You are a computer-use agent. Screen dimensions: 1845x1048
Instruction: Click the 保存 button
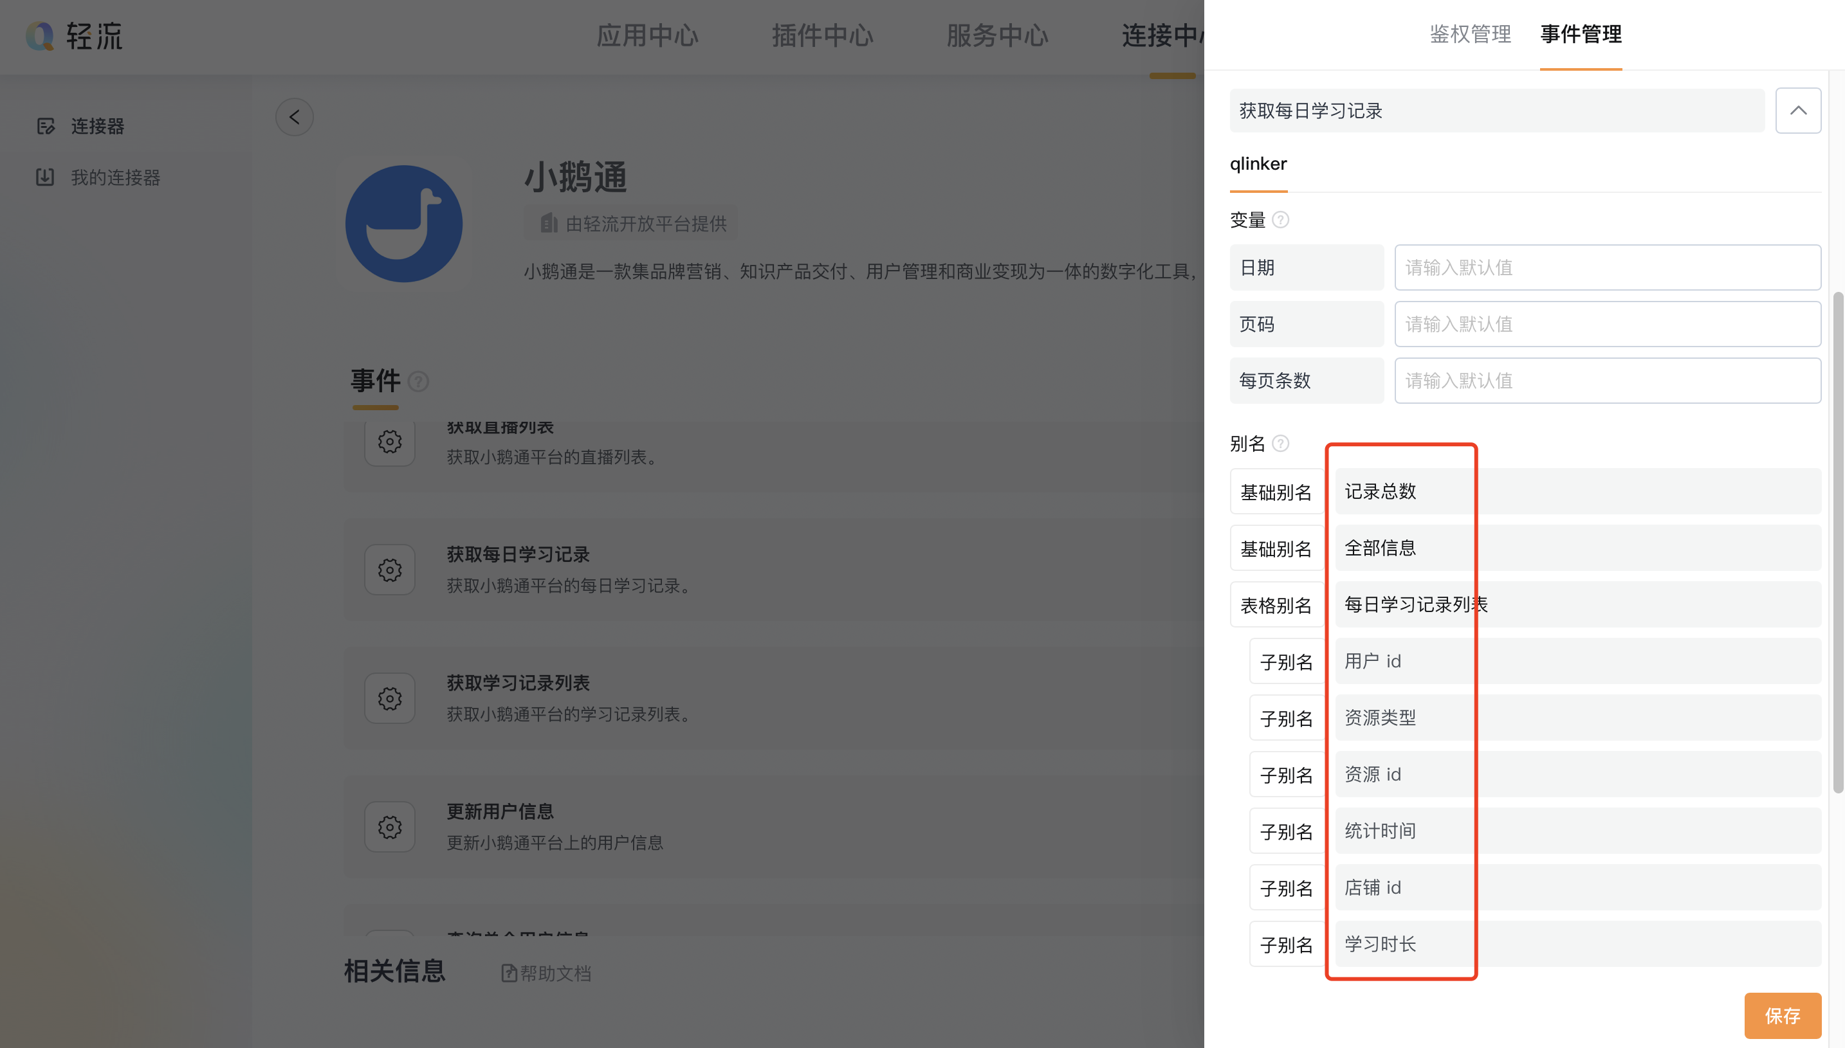pyautogui.click(x=1783, y=1016)
